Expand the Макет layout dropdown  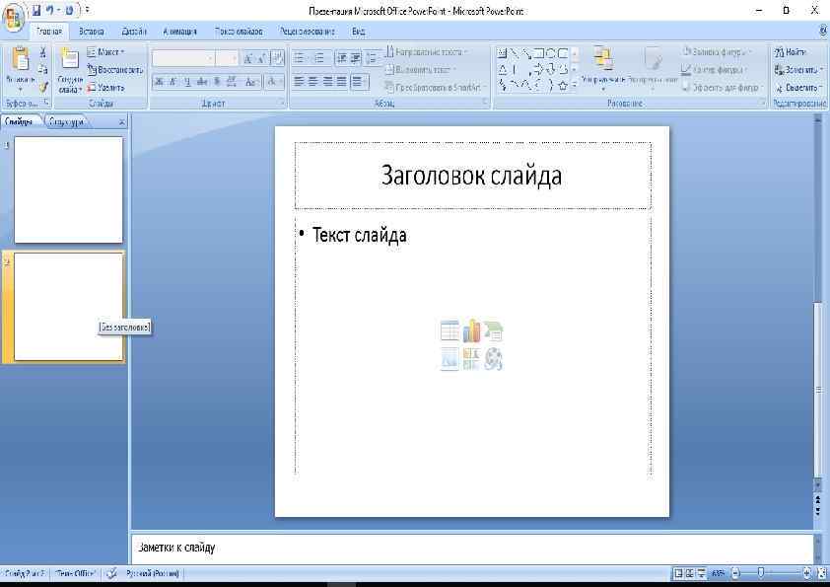tap(105, 52)
